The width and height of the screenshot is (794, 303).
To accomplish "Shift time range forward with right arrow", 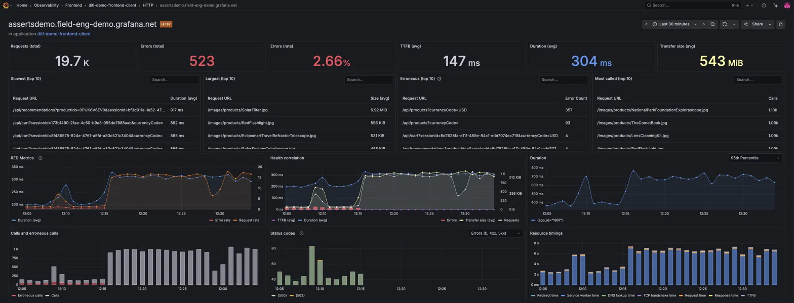I will [703, 24].
